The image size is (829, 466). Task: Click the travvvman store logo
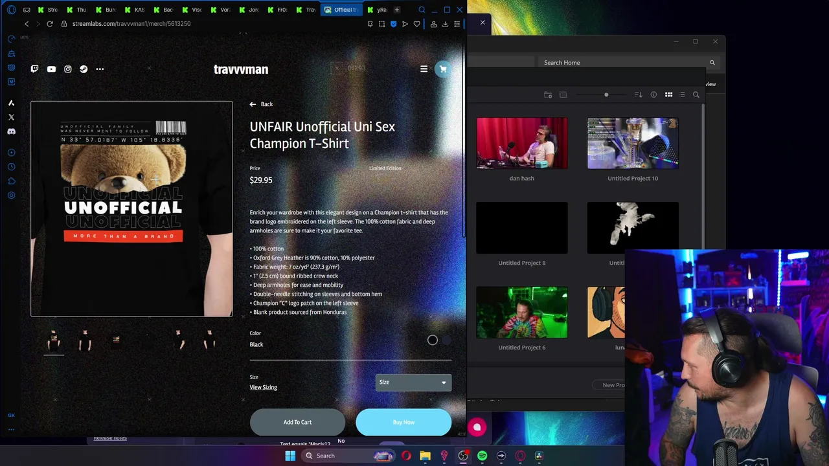click(241, 69)
